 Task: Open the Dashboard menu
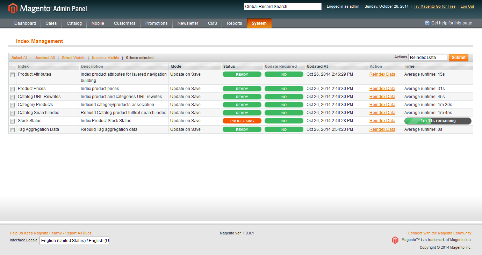pyautogui.click(x=25, y=23)
